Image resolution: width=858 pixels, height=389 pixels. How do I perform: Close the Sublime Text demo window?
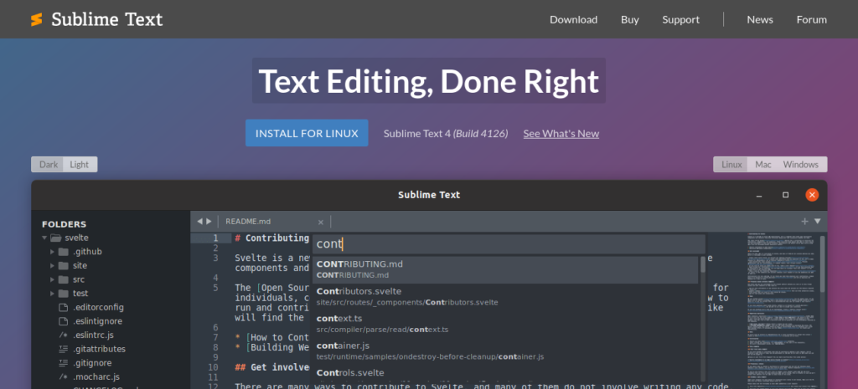pyautogui.click(x=812, y=195)
